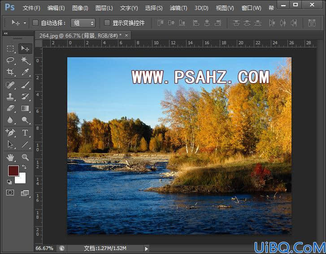Click distribute right edges icon

294,23
